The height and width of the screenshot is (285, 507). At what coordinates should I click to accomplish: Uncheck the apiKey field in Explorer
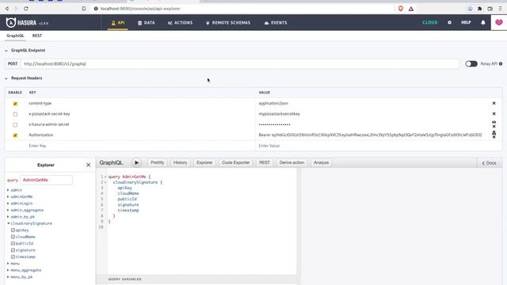pos(13,230)
